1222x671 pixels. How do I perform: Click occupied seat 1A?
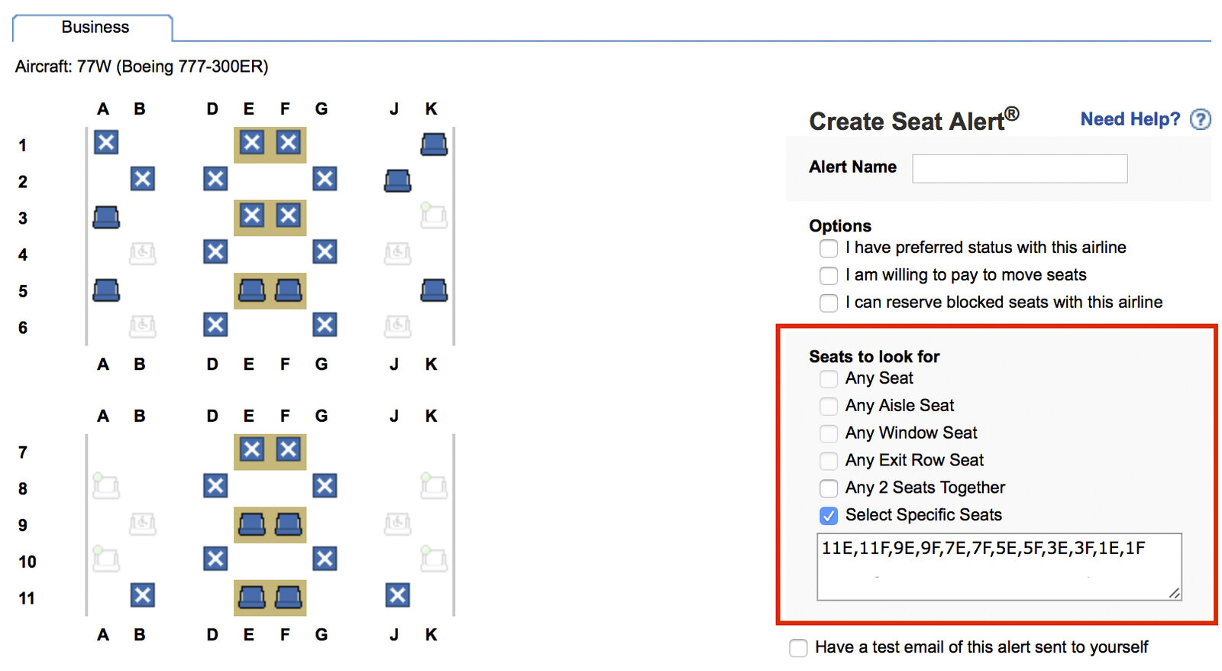(106, 142)
